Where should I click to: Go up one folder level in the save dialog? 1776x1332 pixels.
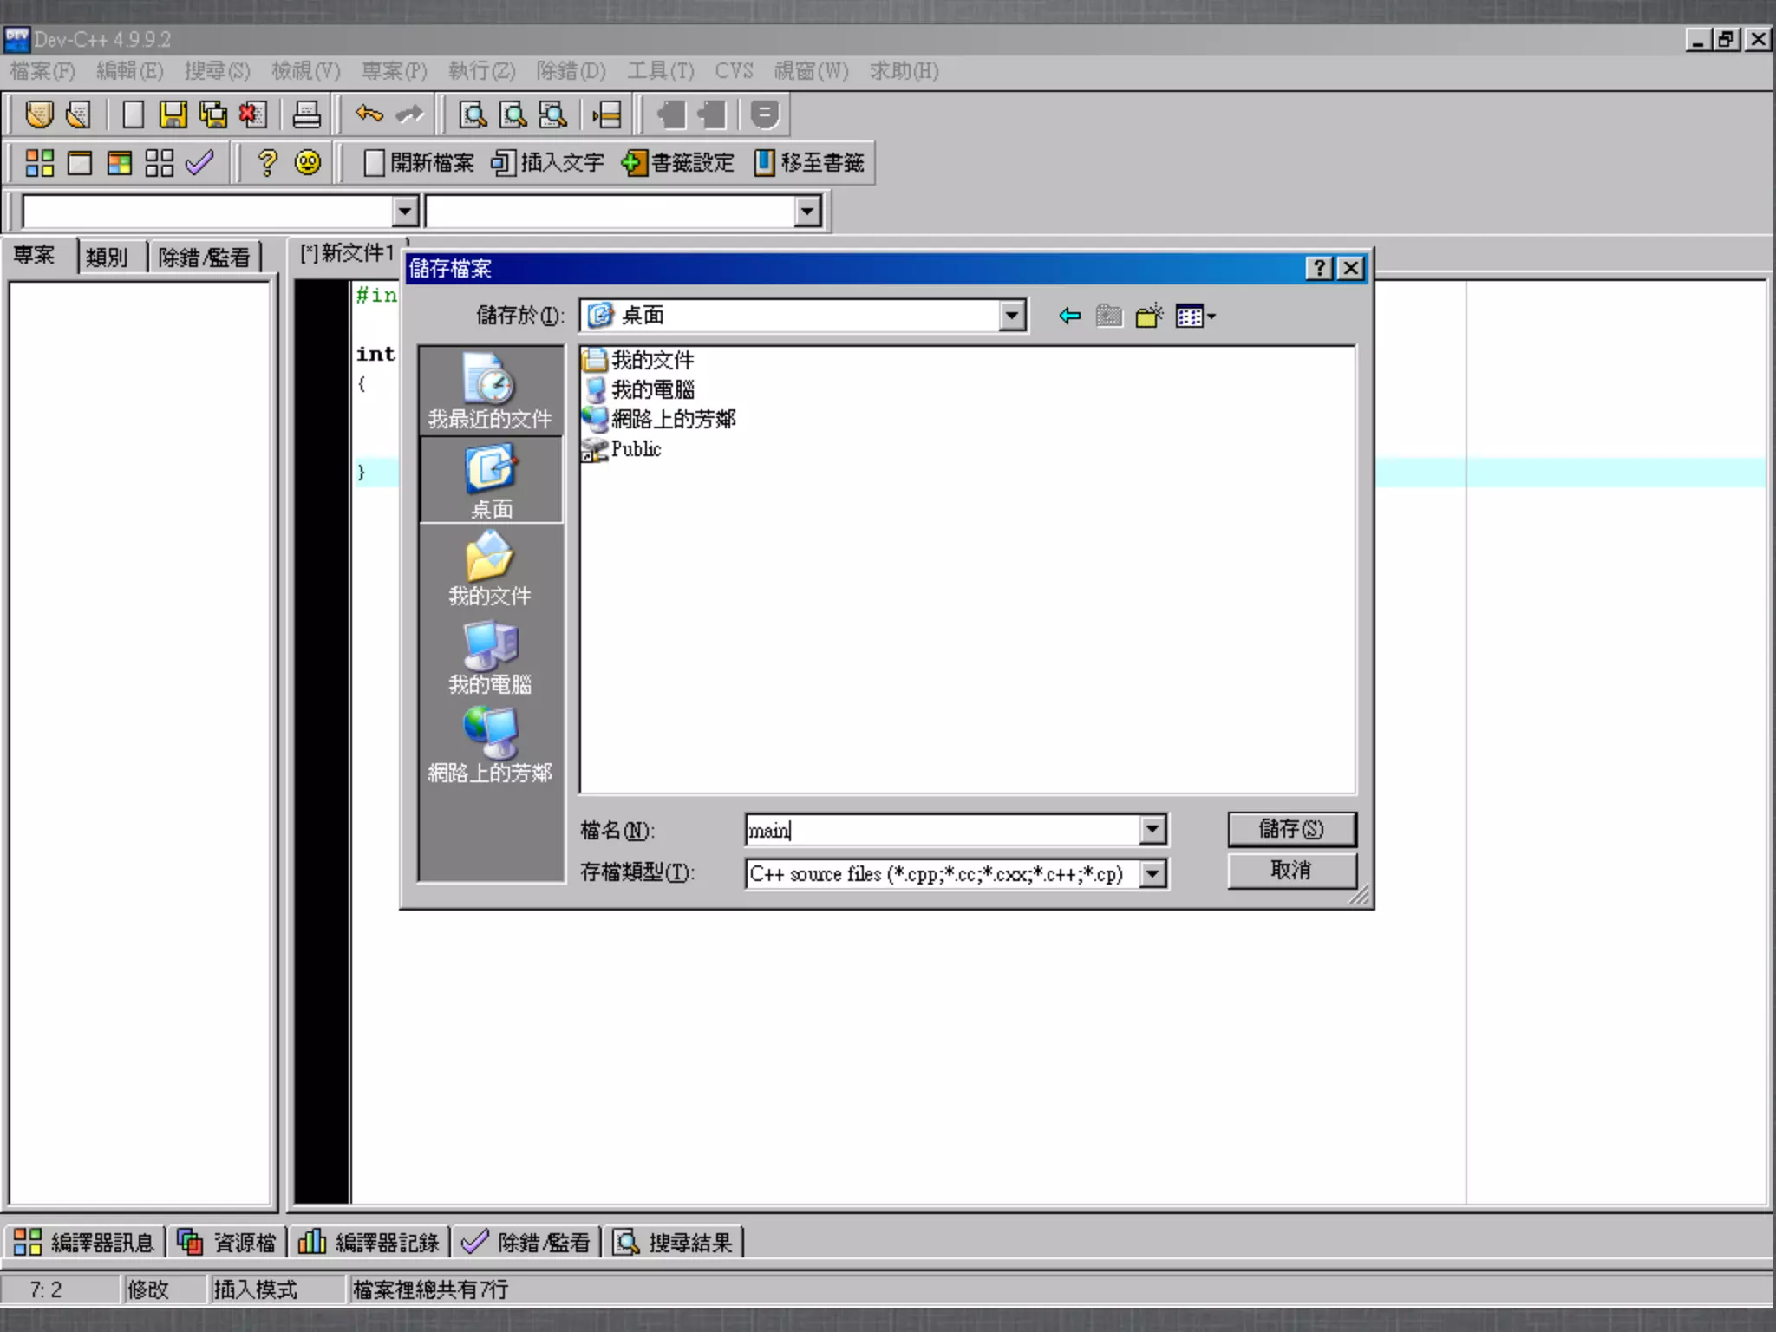click(x=1109, y=317)
